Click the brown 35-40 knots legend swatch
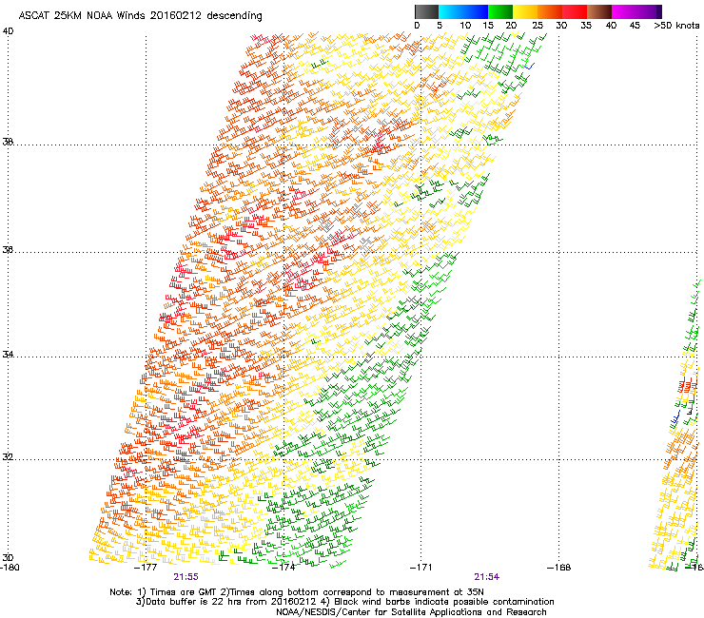Screen dimensions: 704x618 pos(599,11)
